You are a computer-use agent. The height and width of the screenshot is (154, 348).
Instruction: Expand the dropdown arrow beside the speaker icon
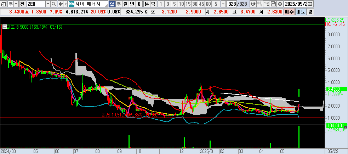pos(65,4)
